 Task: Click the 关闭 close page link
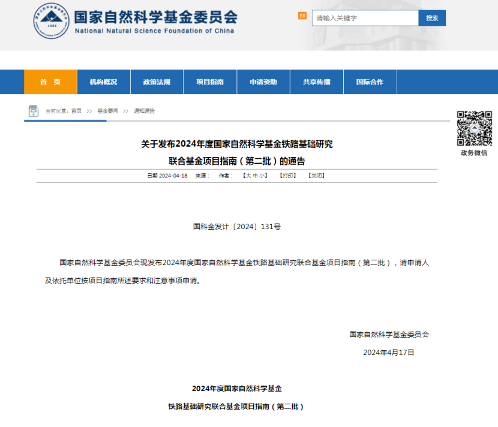[x=316, y=176]
